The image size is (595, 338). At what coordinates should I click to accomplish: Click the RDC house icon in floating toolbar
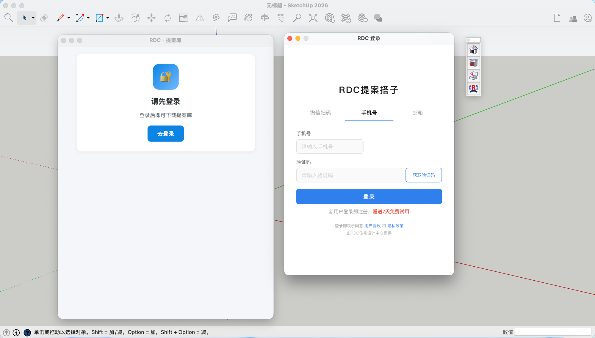474,49
